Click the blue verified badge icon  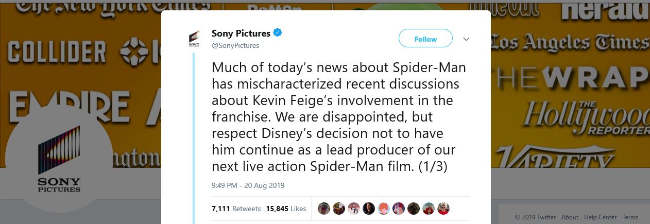(x=277, y=33)
